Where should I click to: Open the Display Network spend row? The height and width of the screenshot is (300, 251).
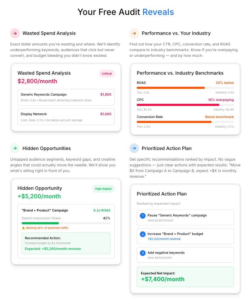pyautogui.click(x=66, y=117)
